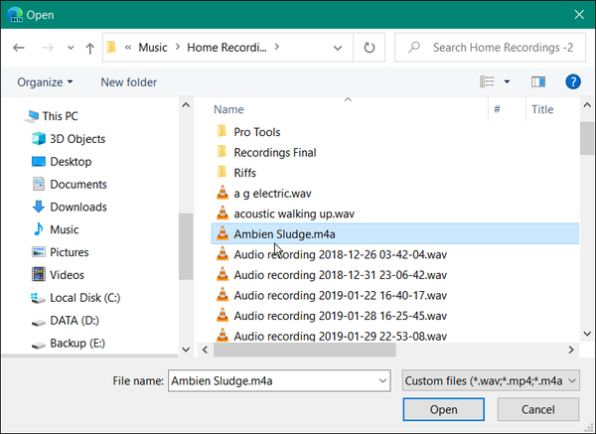
Task: Open recent locations chevron beside forward arrow
Action: click(x=71, y=48)
